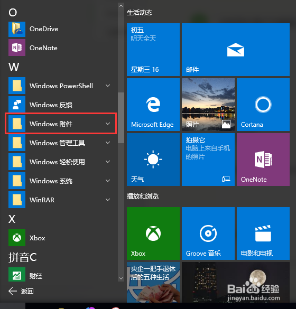Launch the Groove 音乐 tile
Image resolution: width=296 pixels, height=309 pixels.
208,233
